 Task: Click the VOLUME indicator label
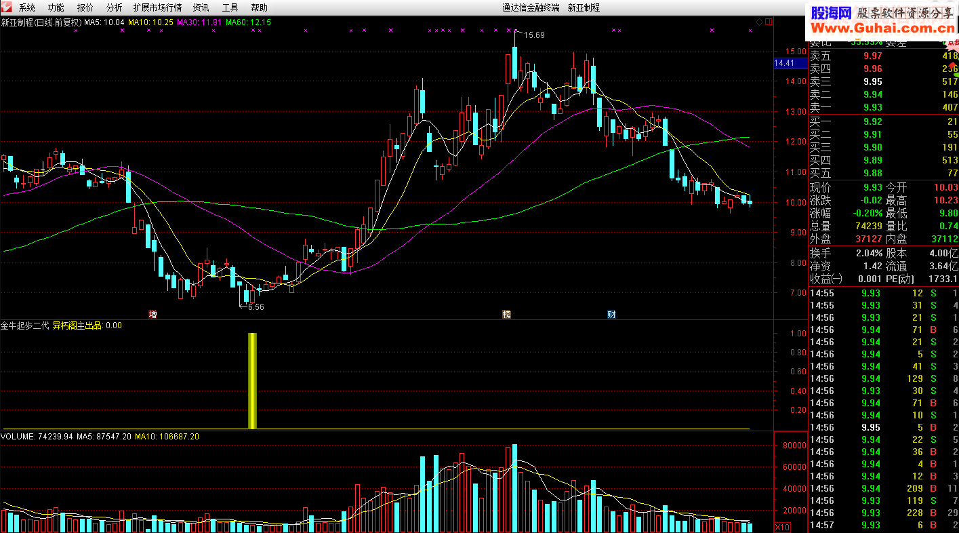(18, 437)
